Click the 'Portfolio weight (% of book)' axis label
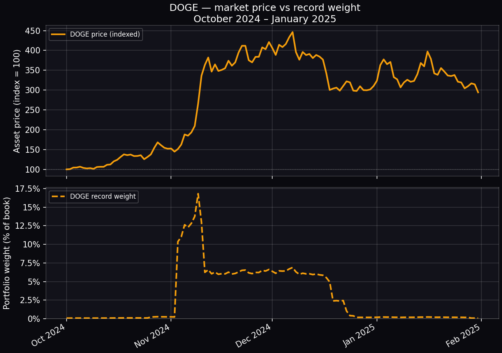The image size is (502, 353). (7, 253)
